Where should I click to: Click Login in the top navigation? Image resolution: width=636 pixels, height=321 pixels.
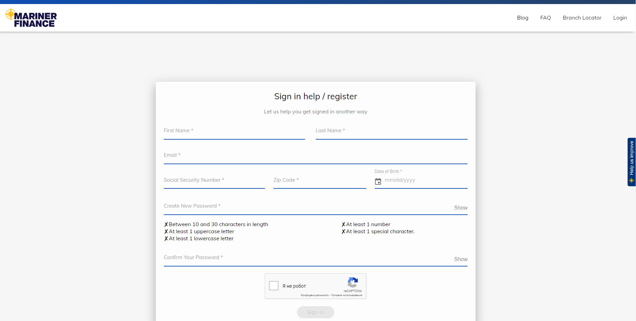click(620, 18)
